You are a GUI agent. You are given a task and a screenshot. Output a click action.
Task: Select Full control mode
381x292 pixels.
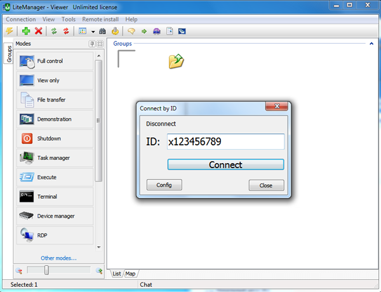[56, 62]
